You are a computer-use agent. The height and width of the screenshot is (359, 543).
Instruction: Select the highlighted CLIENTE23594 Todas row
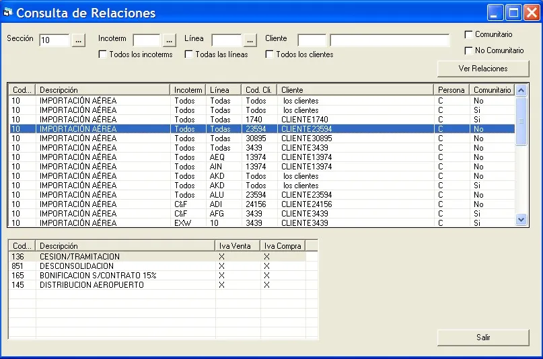[262, 128]
